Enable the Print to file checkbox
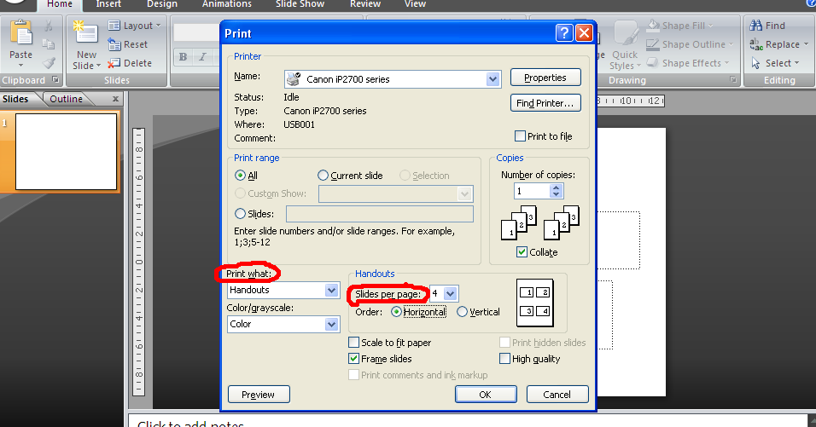Screen dimensions: 816x427 point(520,136)
